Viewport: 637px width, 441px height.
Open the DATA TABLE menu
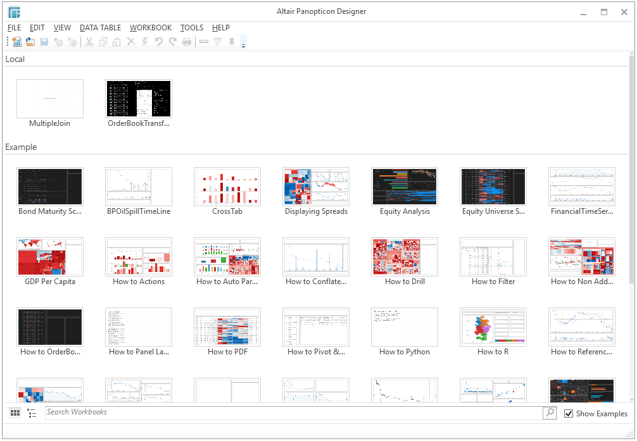click(100, 28)
